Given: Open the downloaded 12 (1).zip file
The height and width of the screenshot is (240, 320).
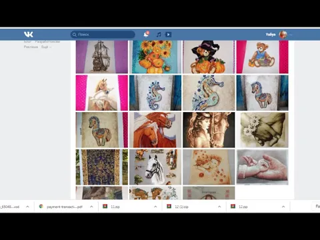Looking at the screenshot, I should [x=181, y=207].
